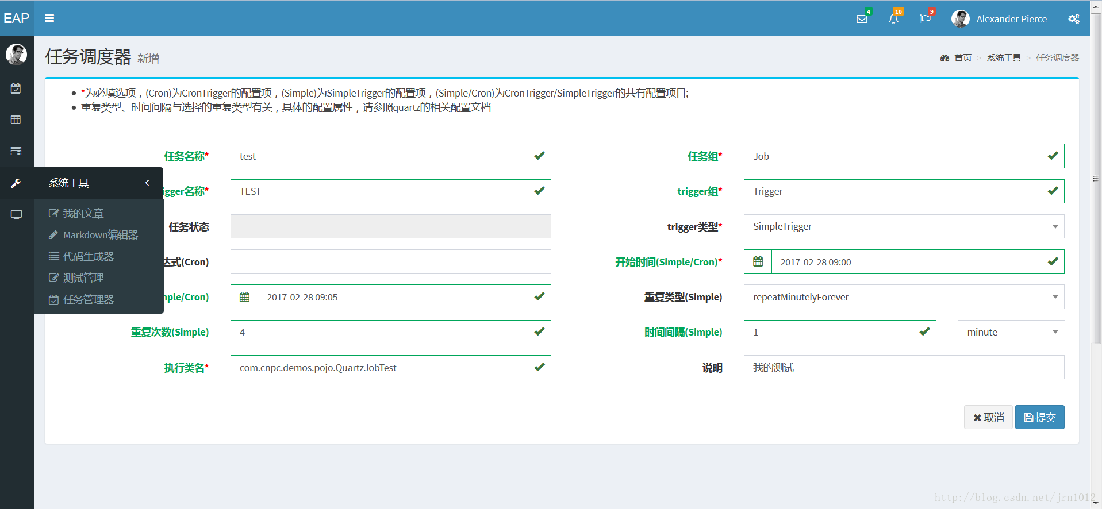Viewport: 1102px width, 509px height.
Task: Open the trigger类型 SimpleTrigger dropdown
Action: pos(904,226)
